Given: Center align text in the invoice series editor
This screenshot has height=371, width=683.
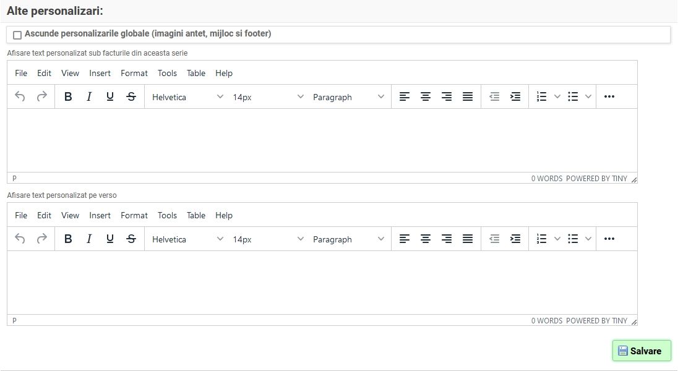Looking at the screenshot, I should (426, 96).
